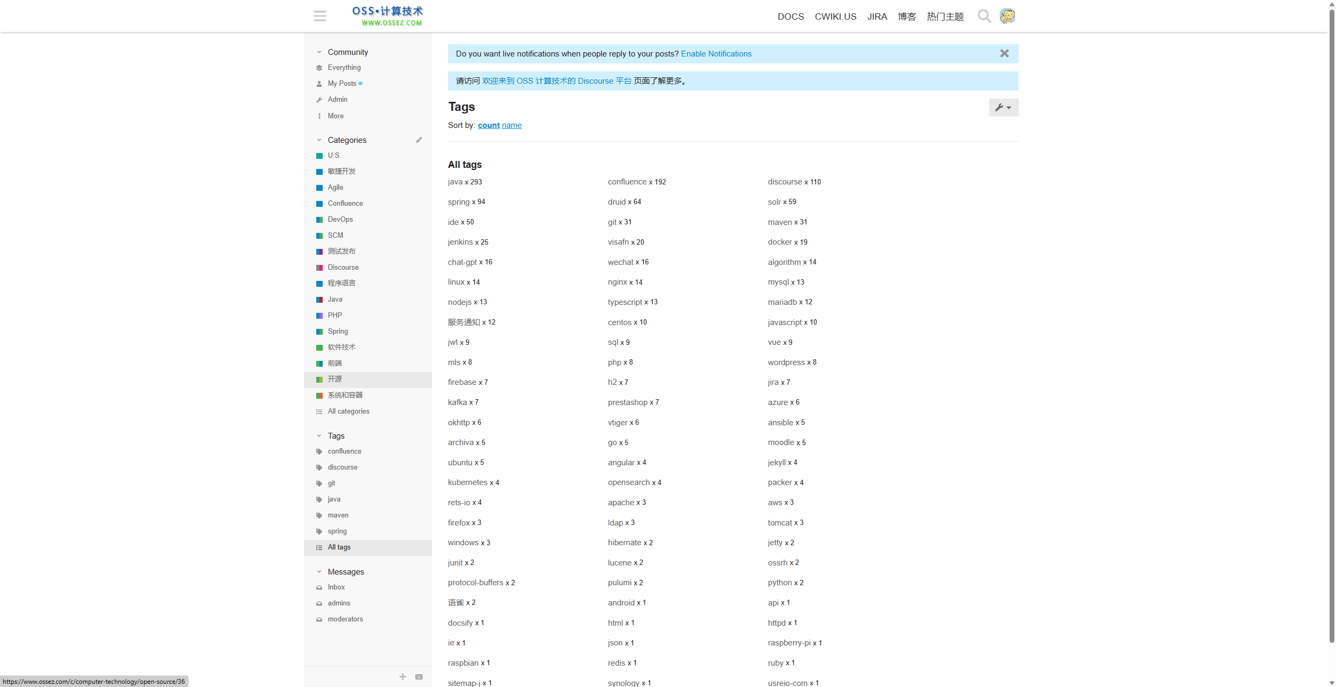
Task: Click the plus icon at sidebar bottom
Action: (x=403, y=676)
